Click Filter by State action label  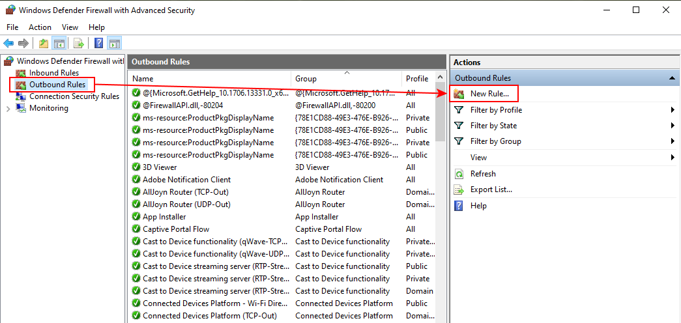(x=493, y=126)
